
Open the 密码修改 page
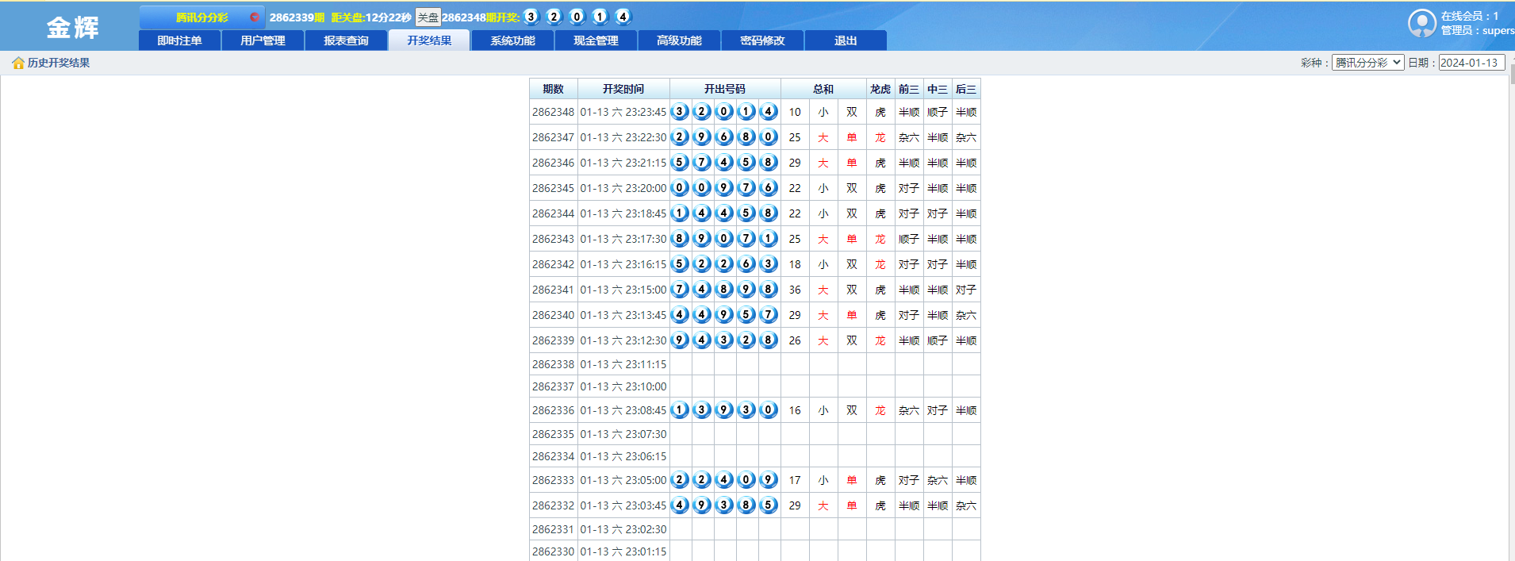click(762, 40)
